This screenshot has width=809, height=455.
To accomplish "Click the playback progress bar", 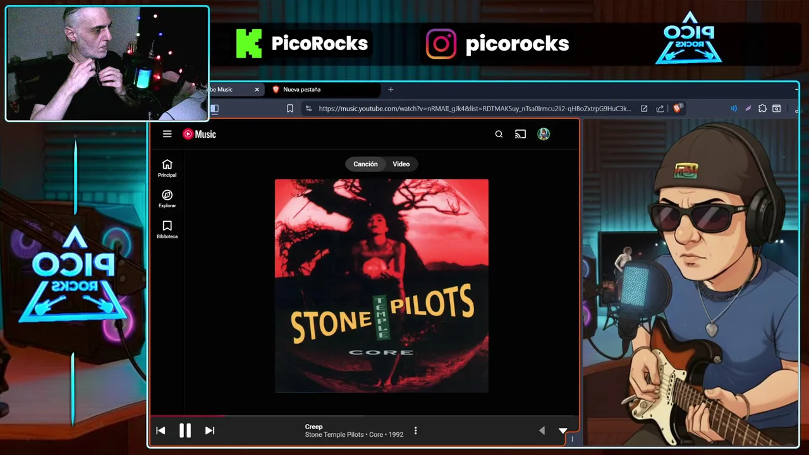I will point(363,416).
